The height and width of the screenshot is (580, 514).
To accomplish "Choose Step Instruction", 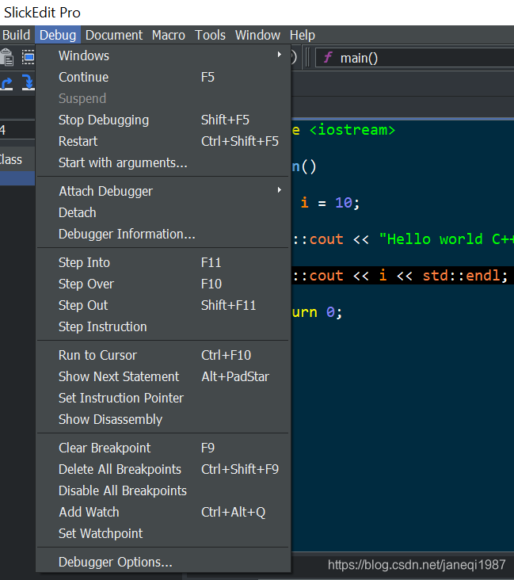I will click(162, 327).
